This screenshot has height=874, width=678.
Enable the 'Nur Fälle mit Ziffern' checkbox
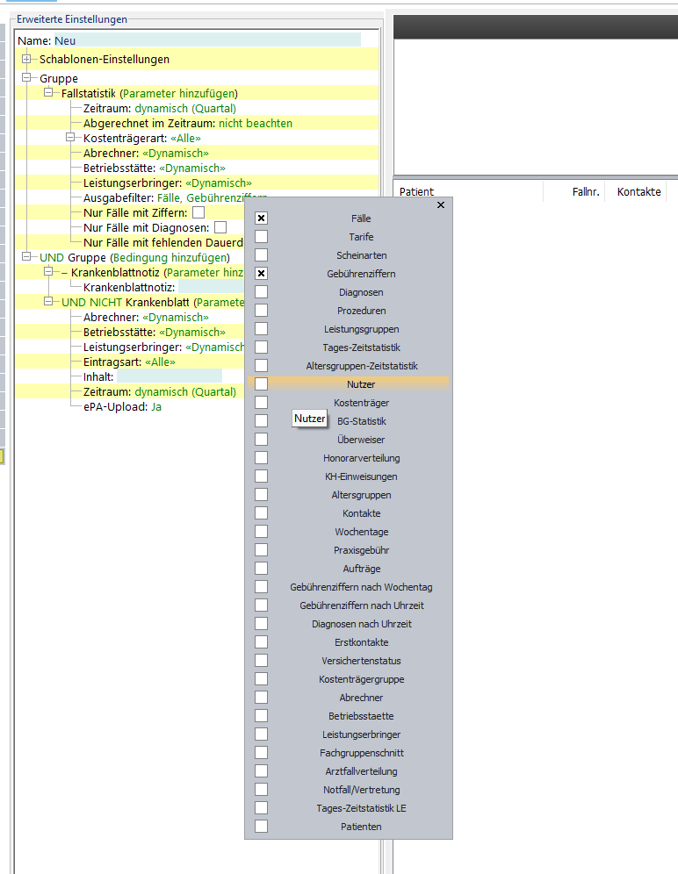(198, 212)
